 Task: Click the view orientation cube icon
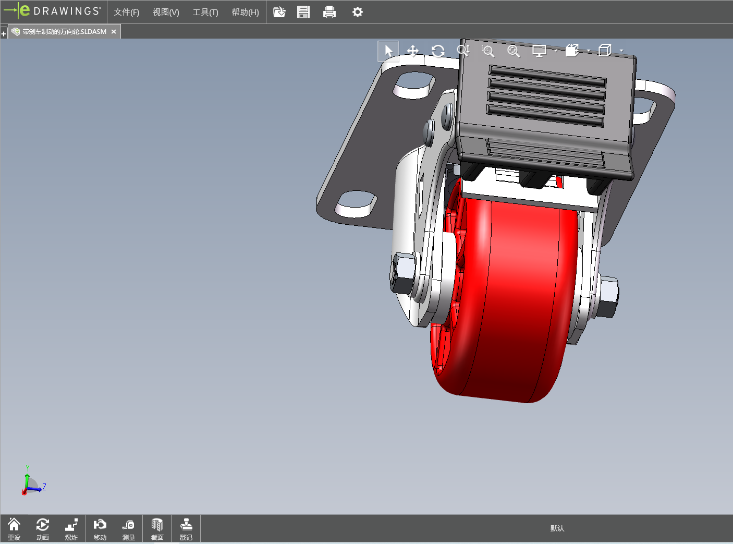[x=572, y=51]
